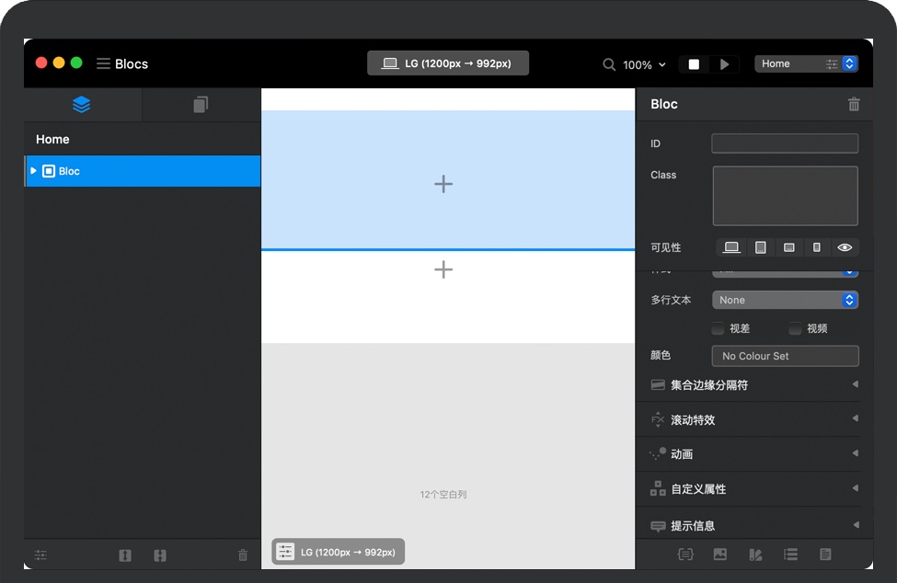The width and height of the screenshot is (897, 583).
Task: Click the 动画 animation dots icon
Action: [x=658, y=454]
